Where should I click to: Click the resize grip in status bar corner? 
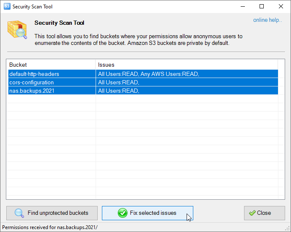click(x=287, y=228)
